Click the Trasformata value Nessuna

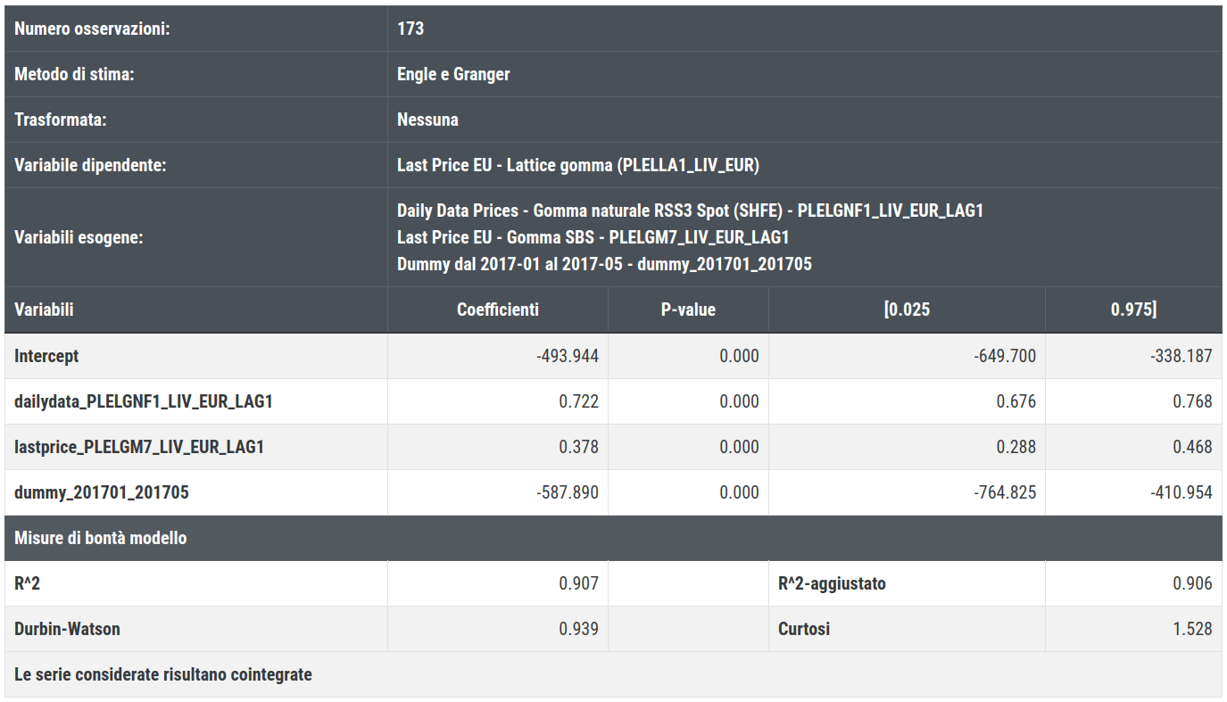click(427, 120)
